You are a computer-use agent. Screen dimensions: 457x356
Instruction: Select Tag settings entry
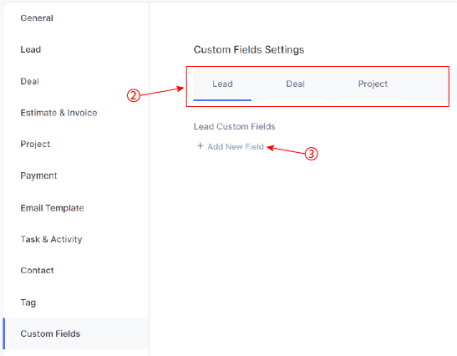28,303
